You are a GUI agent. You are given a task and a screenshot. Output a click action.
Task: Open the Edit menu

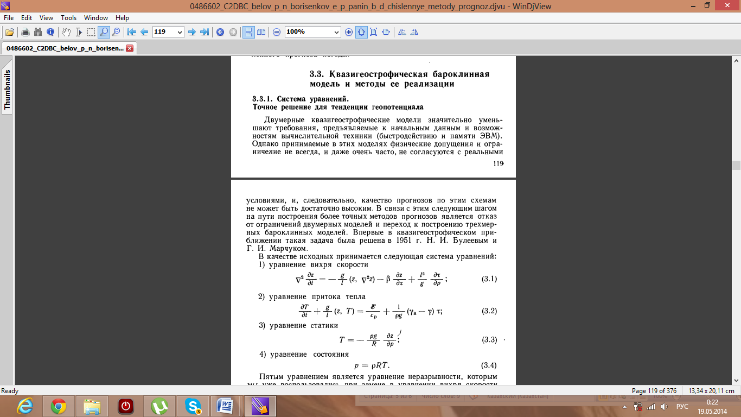pyautogui.click(x=27, y=18)
